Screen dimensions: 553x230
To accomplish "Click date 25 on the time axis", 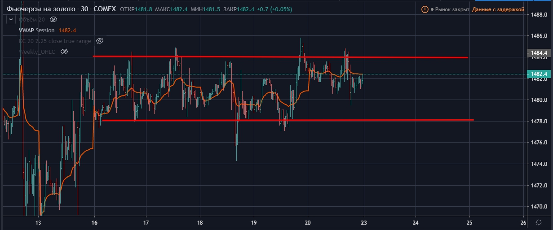I will point(469,222).
